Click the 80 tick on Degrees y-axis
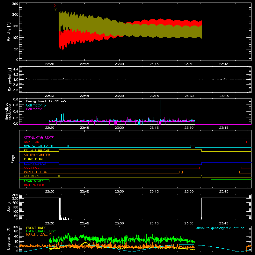 (x=16, y=231)
